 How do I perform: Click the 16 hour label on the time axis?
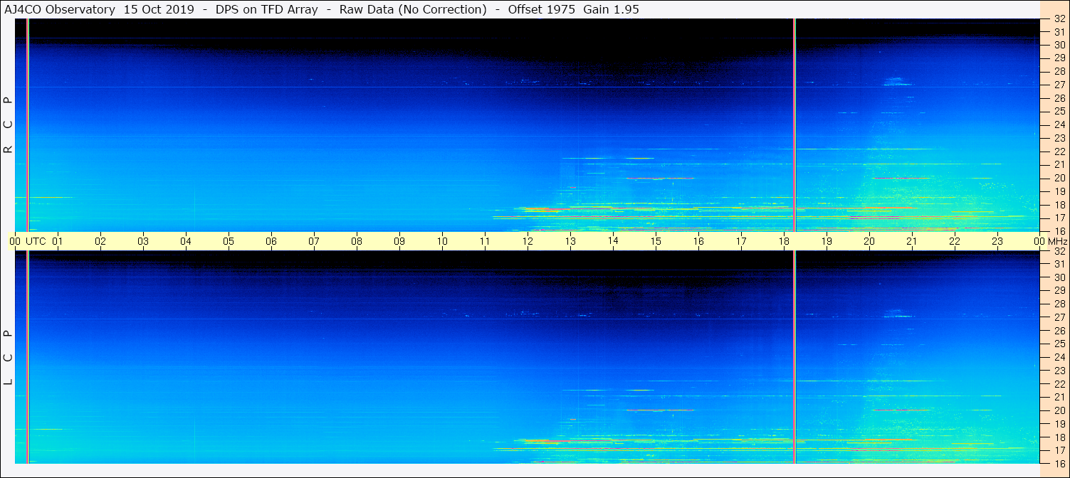[698, 241]
